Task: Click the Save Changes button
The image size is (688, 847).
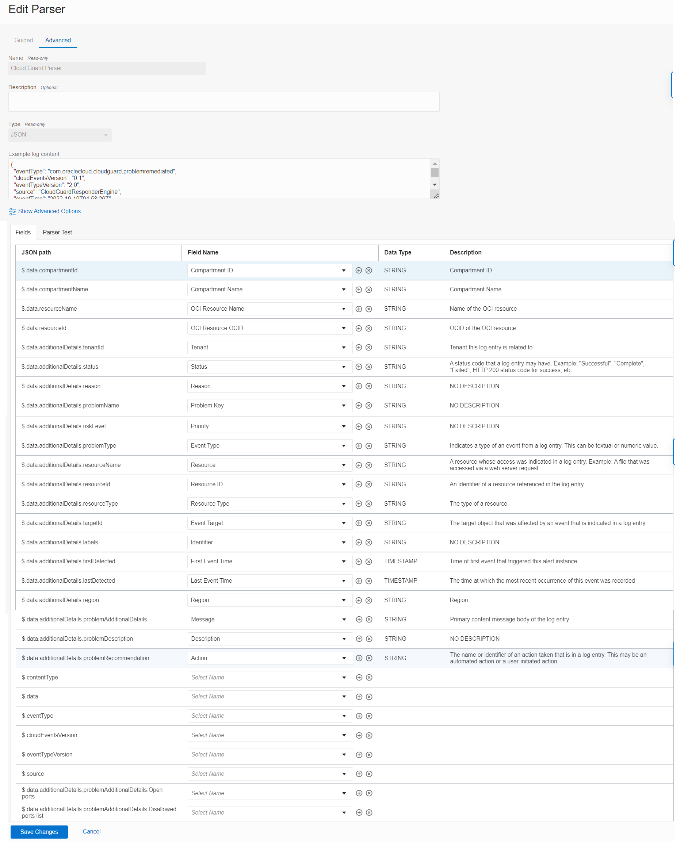Action: coord(39,832)
